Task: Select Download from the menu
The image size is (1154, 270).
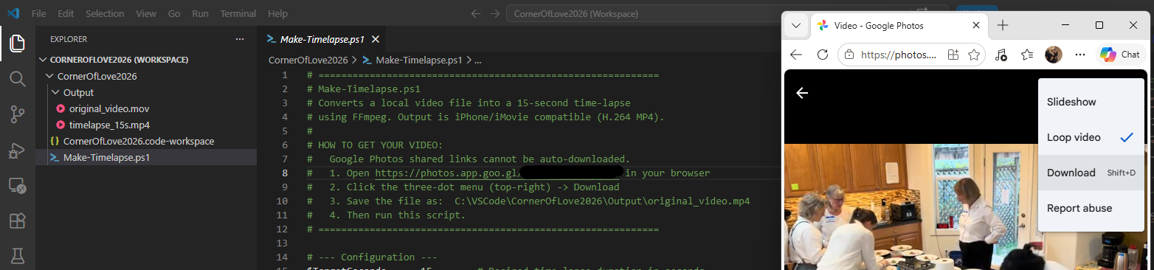Action: click(x=1091, y=173)
